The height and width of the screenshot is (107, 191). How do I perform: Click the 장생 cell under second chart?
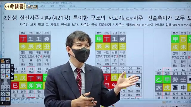click(138, 95)
